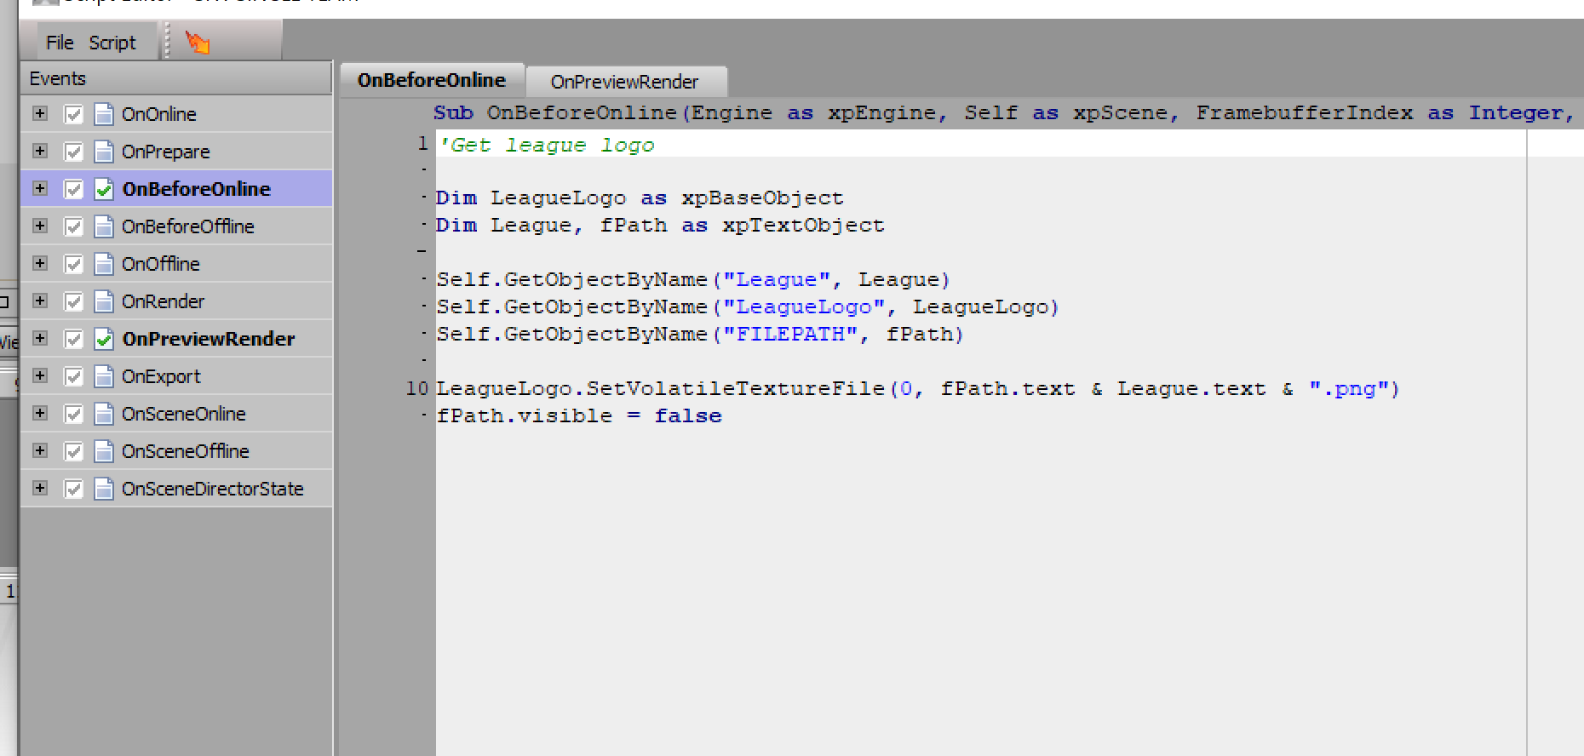Click the OnBeforeOnline script document icon
Screen dimensions: 1584x756
pos(104,189)
